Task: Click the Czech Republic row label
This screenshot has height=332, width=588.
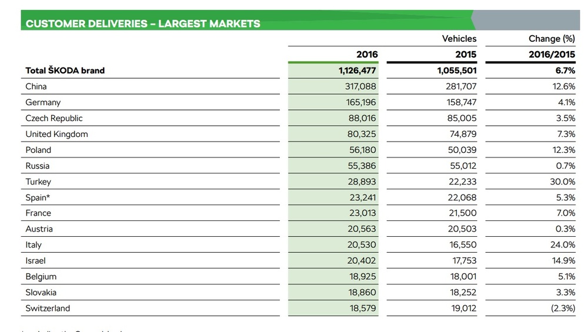Action: pyautogui.click(x=54, y=119)
